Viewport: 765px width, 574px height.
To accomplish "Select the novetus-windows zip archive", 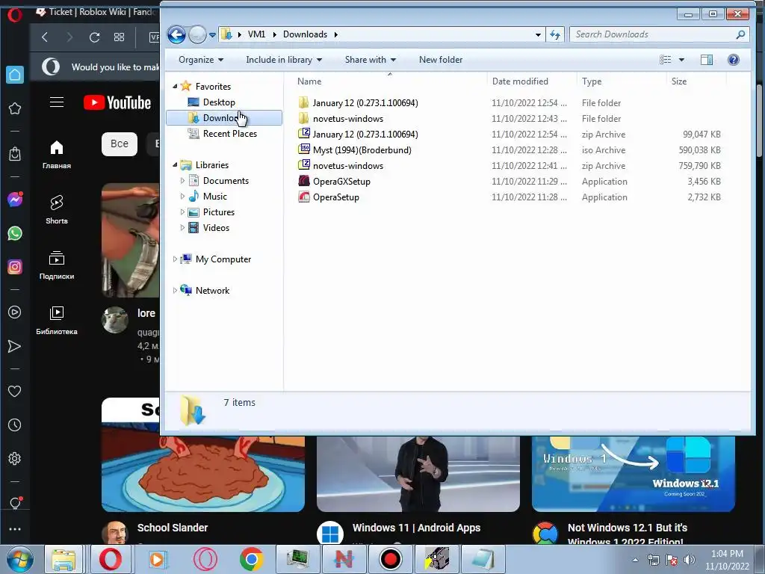I will (x=348, y=165).
